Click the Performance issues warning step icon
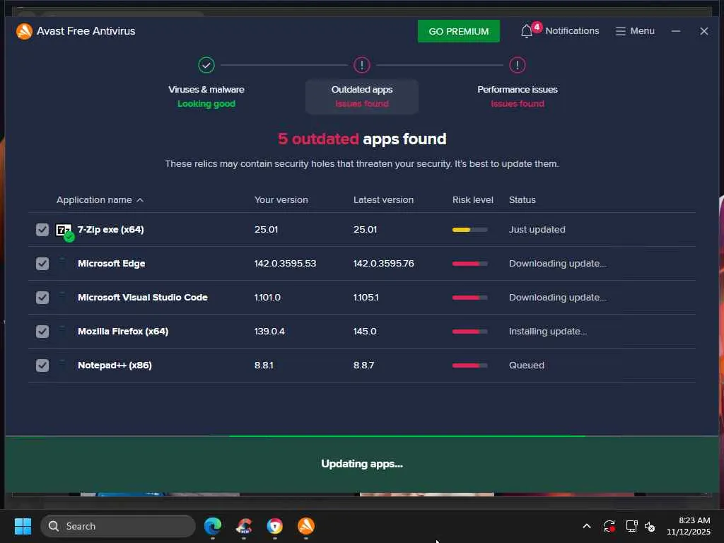 pos(517,65)
